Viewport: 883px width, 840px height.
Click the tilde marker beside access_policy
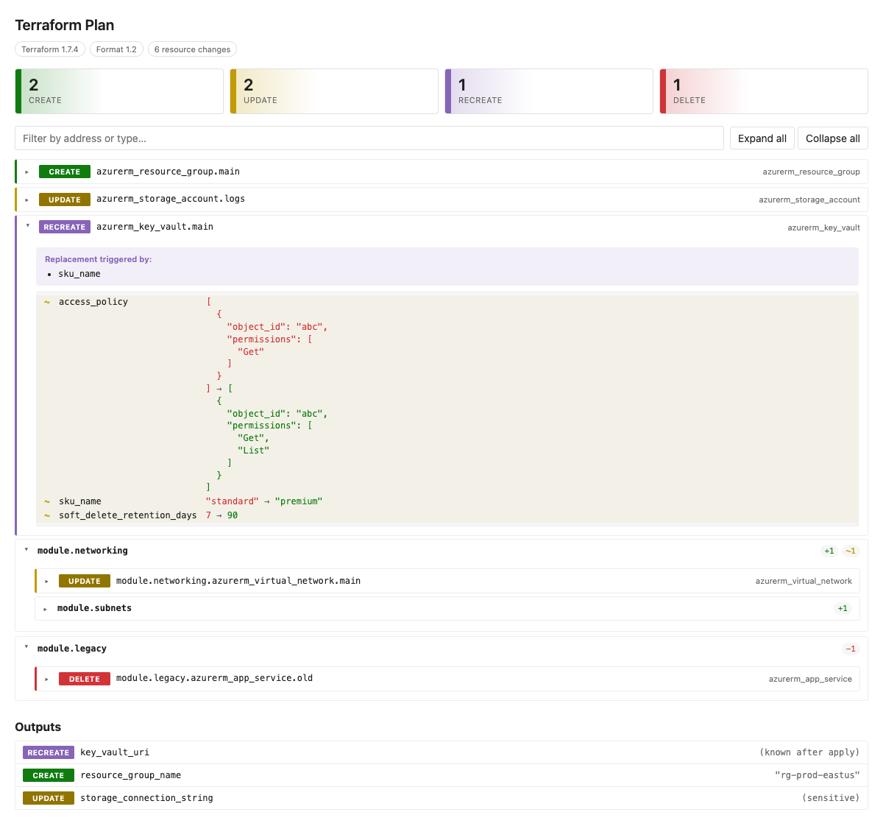coord(47,302)
